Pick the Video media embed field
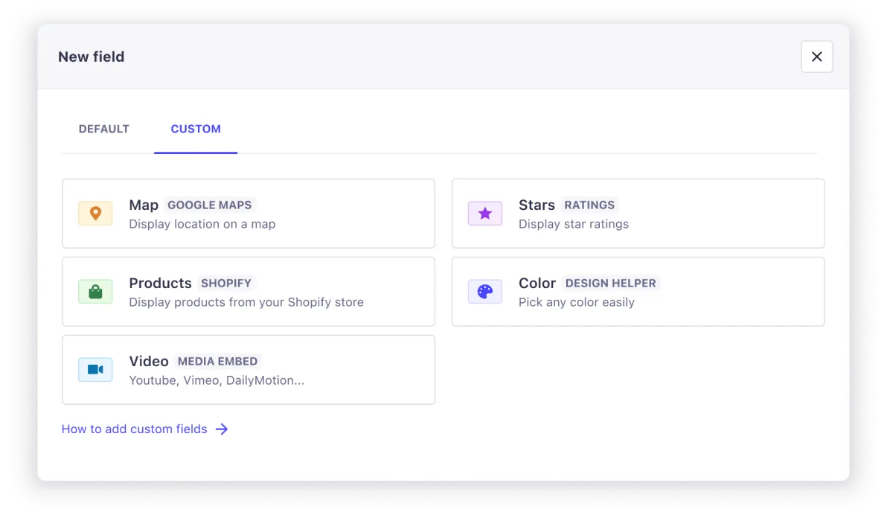 coord(249,369)
